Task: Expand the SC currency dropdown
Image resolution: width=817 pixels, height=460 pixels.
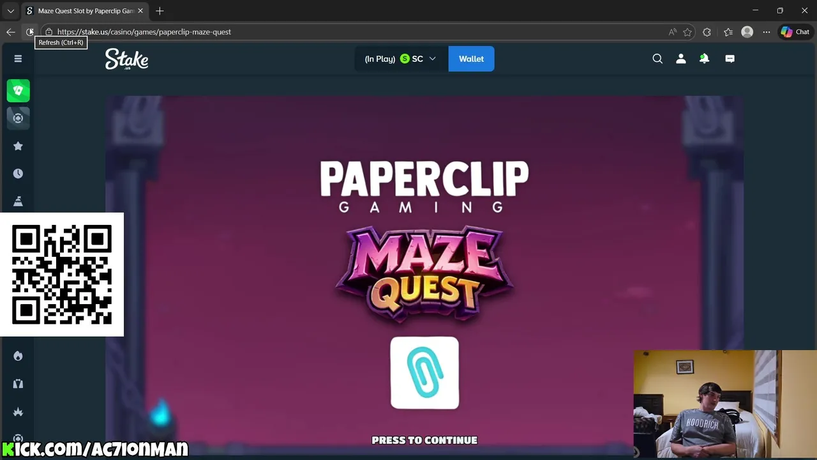Action: (x=433, y=58)
